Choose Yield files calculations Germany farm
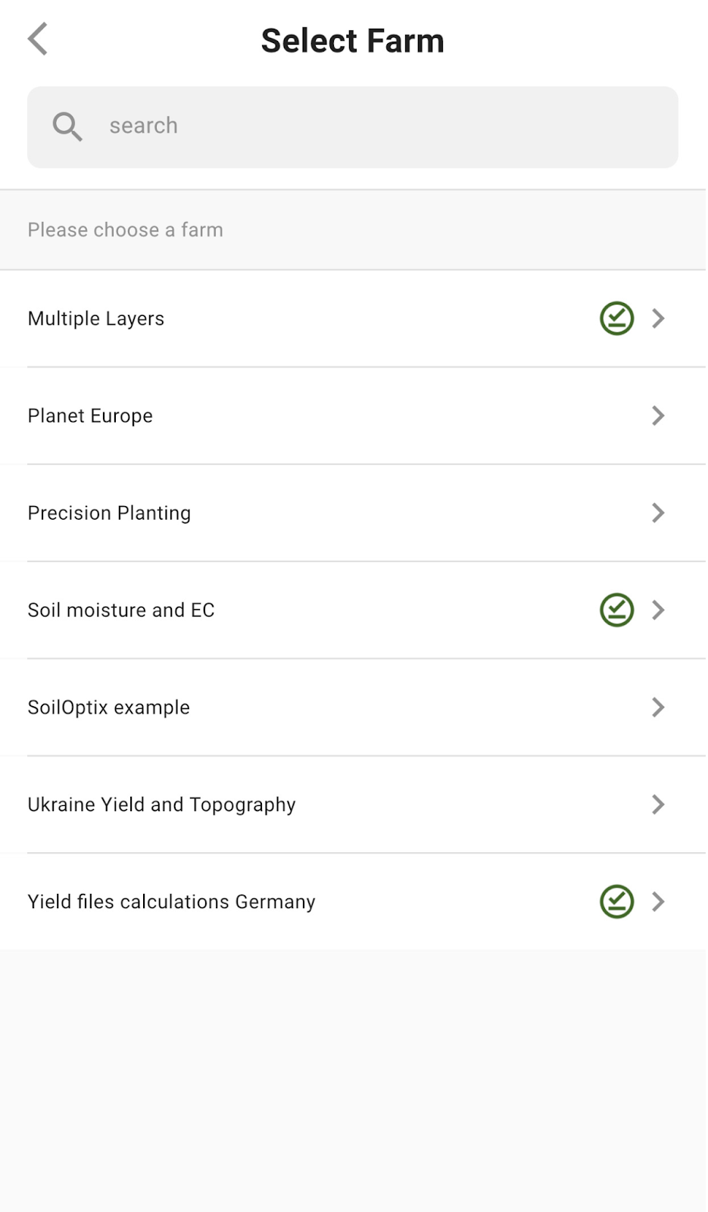Image resolution: width=708 pixels, height=1212 pixels. pos(171,901)
